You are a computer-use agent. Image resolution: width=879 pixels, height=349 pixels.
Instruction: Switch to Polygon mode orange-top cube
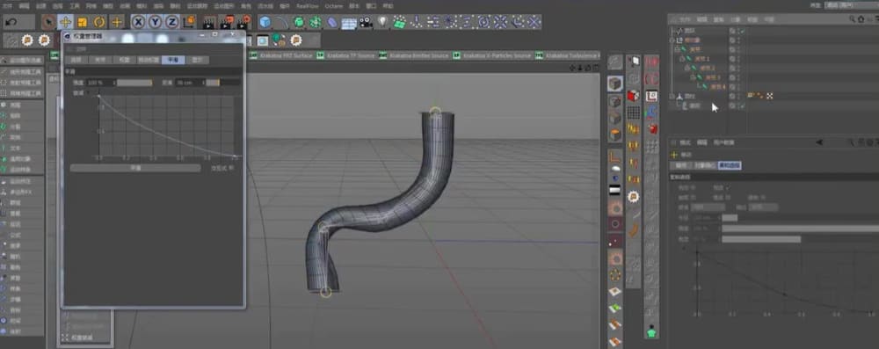[615, 135]
